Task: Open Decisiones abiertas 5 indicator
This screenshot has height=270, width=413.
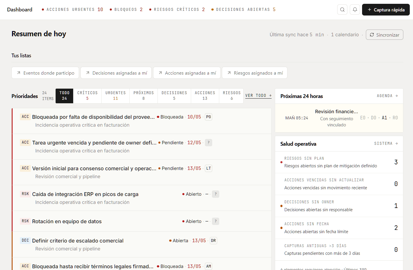Action: pos(243,10)
